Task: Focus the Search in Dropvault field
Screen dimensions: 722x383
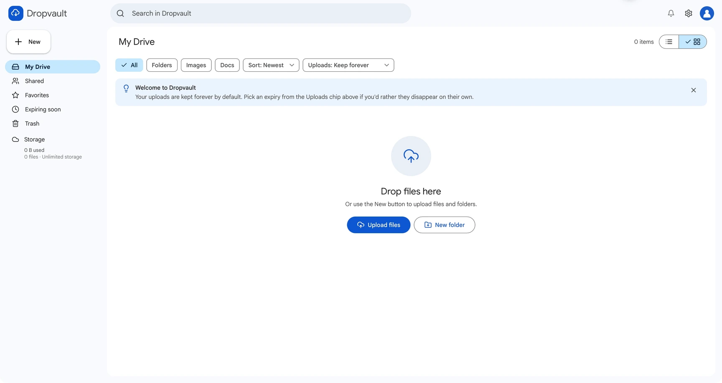Action: [x=261, y=13]
